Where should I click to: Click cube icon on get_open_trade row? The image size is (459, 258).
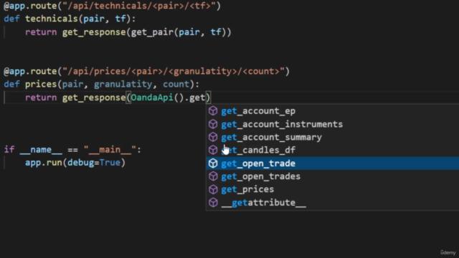[x=213, y=163]
